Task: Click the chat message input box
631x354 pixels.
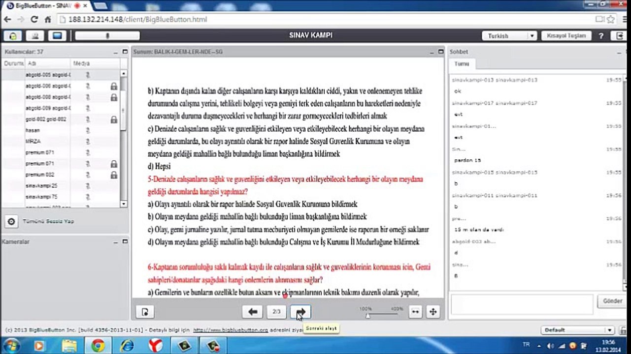Action: pyautogui.click(x=522, y=304)
